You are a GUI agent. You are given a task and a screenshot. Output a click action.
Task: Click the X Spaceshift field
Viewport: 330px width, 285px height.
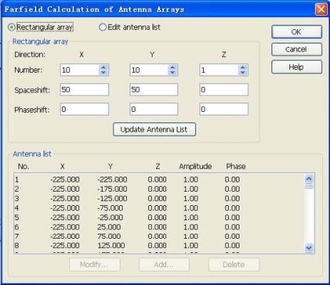tap(84, 90)
